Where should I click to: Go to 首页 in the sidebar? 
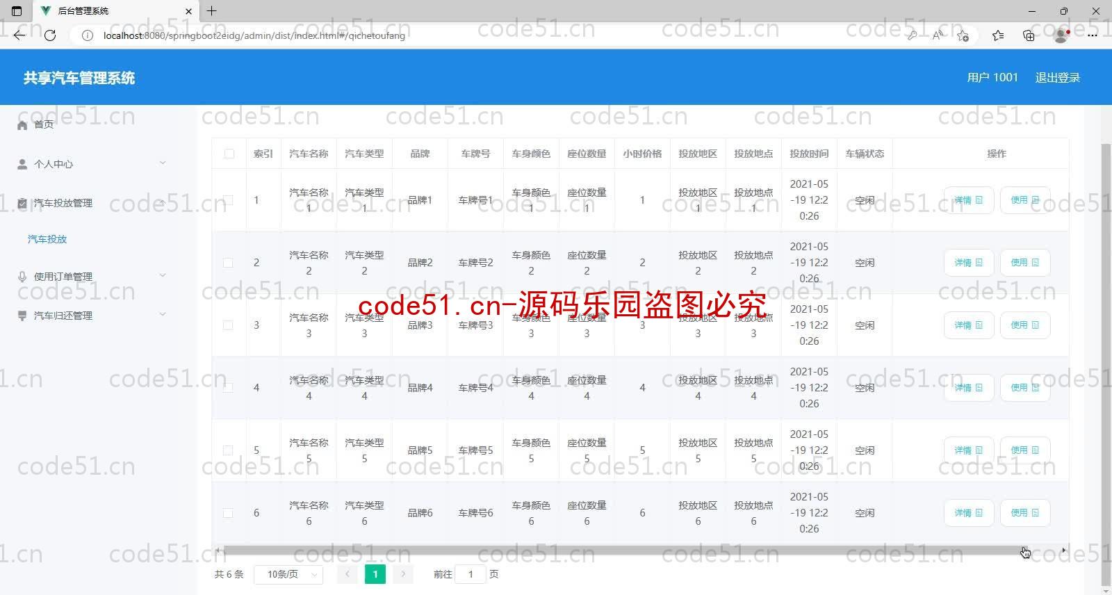pyautogui.click(x=44, y=124)
